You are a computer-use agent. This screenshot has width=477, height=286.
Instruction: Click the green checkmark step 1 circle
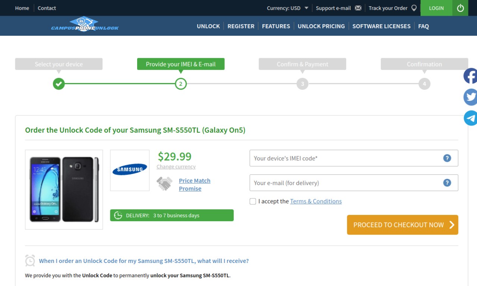click(59, 84)
